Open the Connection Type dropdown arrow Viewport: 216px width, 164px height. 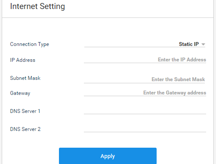[203, 44]
